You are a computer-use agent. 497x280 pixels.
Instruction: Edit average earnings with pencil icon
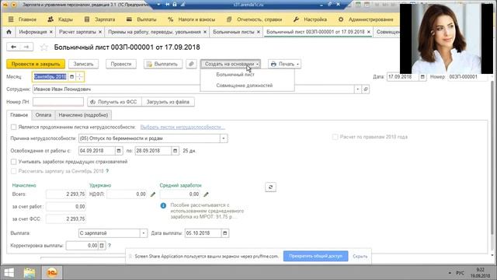[206, 194]
